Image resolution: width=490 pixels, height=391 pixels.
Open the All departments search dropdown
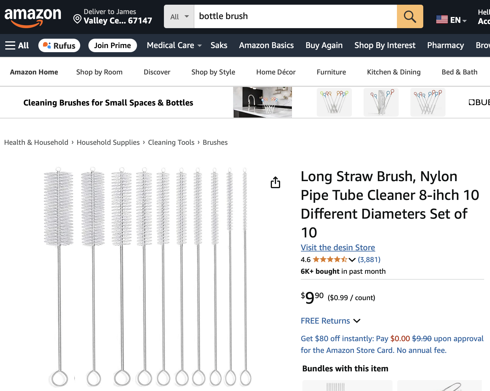[x=179, y=16]
